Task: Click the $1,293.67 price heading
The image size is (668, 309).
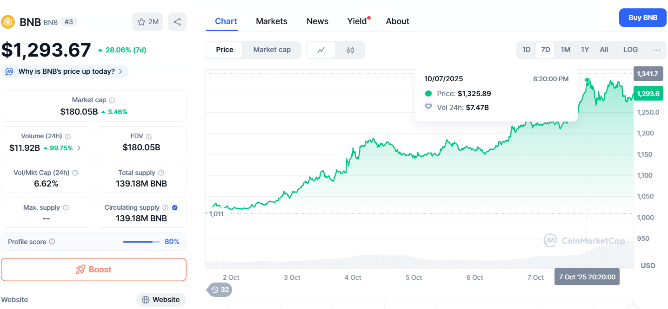Action: pyautogui.click(x=46, y=50)
